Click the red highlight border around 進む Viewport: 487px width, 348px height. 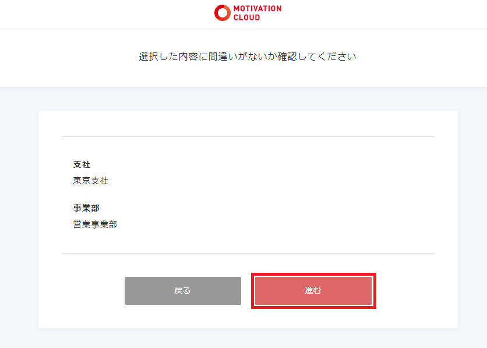click(x=313, y=275)
